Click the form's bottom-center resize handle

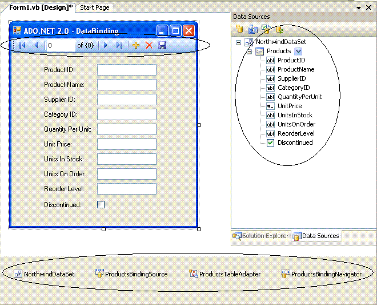[x=103, y=229]
